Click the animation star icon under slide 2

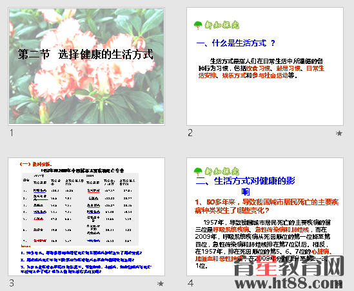[x=339, y=134]
